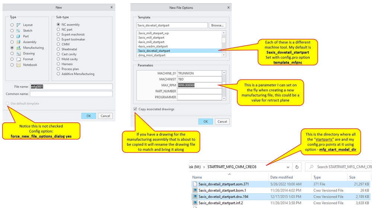The height and width of the screenshot is (208, 372).
Task: Select 4axis_mill_startpart template
Action: click(151, 42)
